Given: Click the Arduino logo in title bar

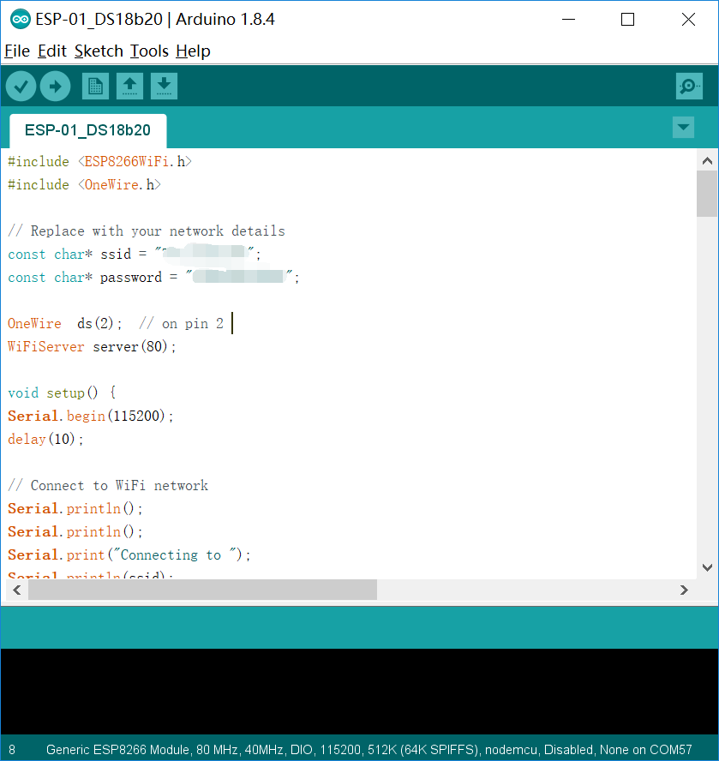Looking at the screenshot, I should (21, 20).
